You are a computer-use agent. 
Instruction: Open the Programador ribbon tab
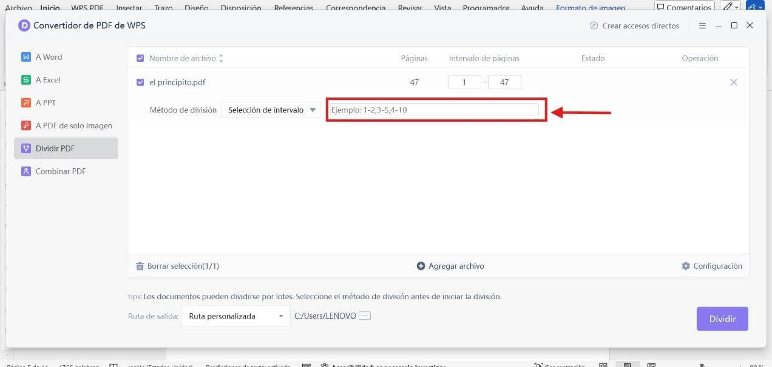click(x=486, y=8)
